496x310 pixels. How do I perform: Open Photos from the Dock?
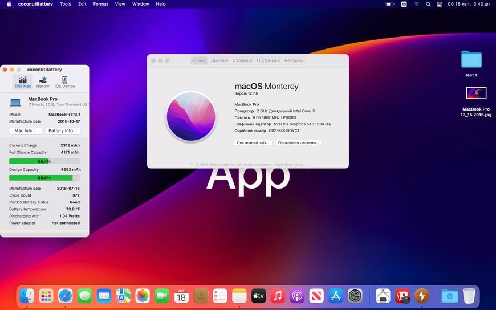click(x=143, y=296)
